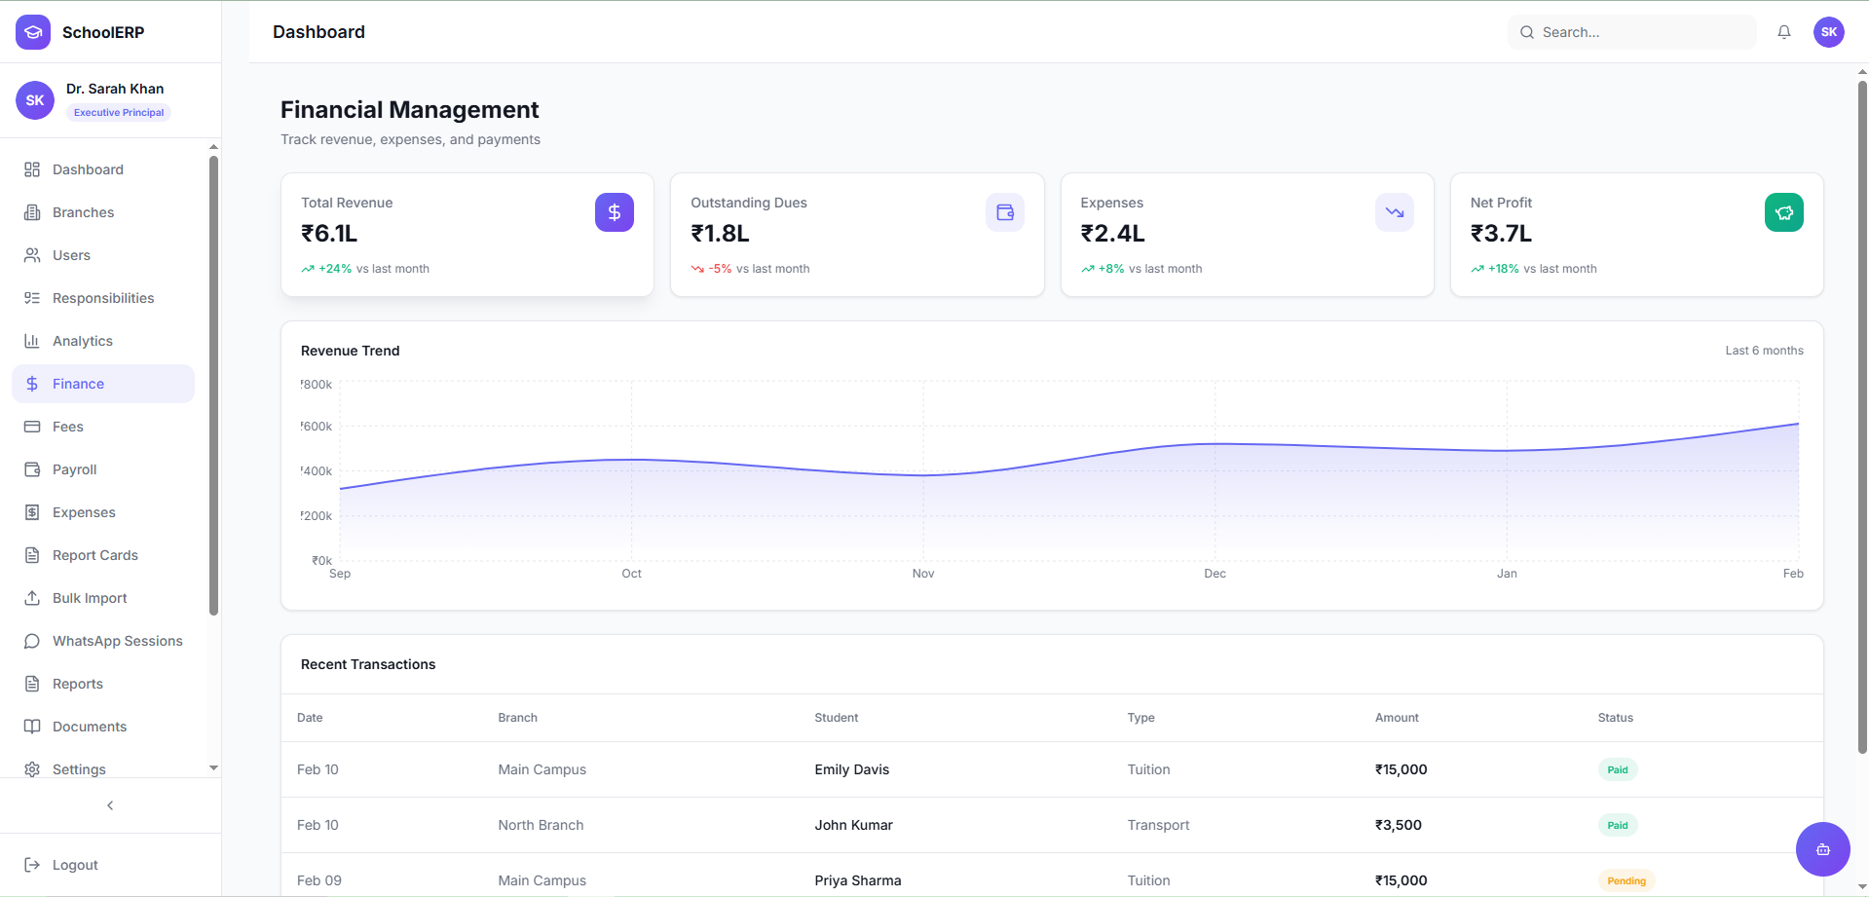This screenshot has height=897, width=1869.
Task: Click Dr. Sarah Khan's sidebar avatar
Action: pos(35,100)
